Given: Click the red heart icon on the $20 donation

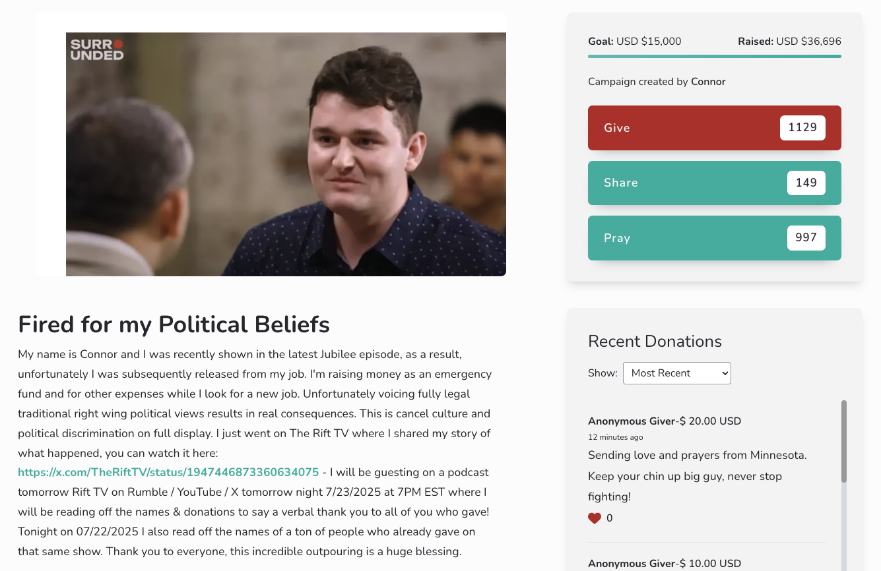Looking at the screenshot, I should (595, 518).
